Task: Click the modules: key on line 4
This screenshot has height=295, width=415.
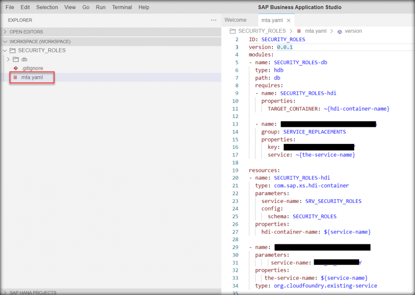Action: point(261,55)
